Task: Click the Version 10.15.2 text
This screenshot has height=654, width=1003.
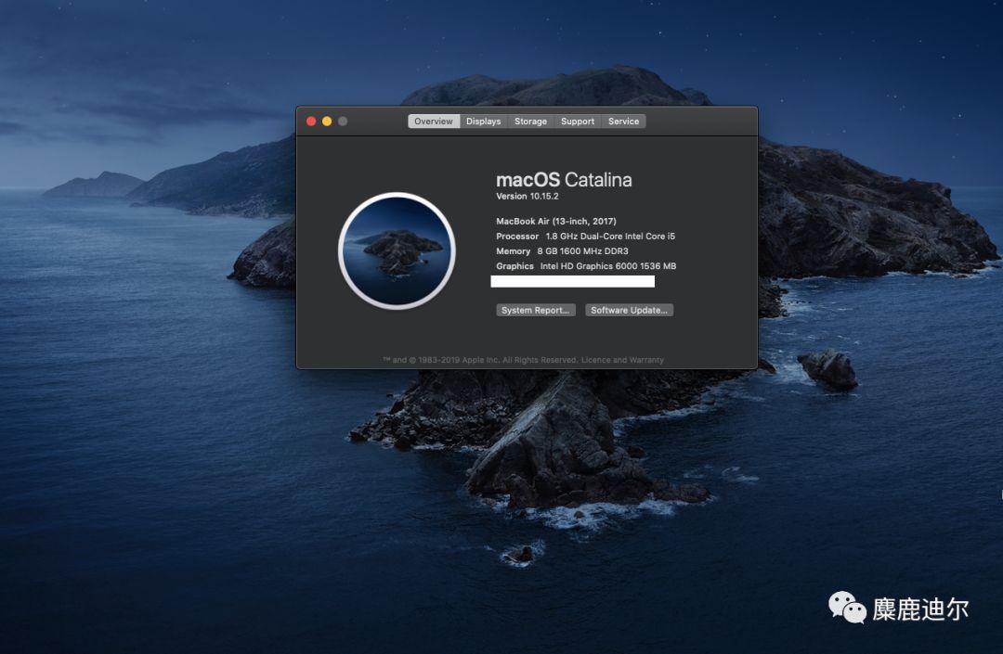Action: (528, 196)
